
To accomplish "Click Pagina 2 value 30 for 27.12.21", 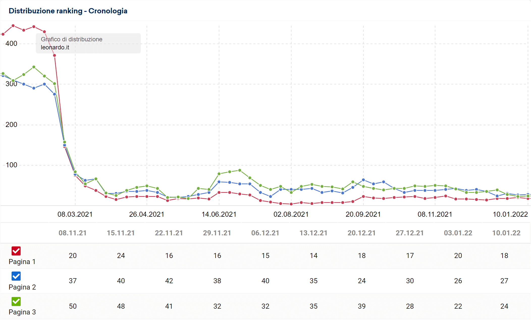I will click(x=410, y=281).
